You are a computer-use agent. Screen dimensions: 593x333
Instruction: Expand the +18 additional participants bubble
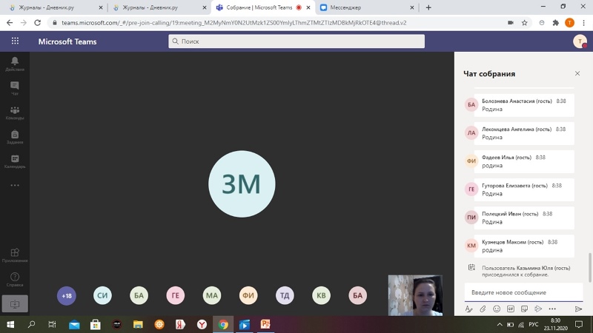tap(67, 296)
